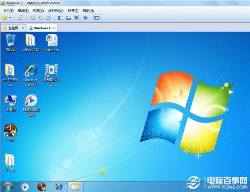
Task: Click the Suspend virtual machine pause icon
Action: [x=5, y=17]
